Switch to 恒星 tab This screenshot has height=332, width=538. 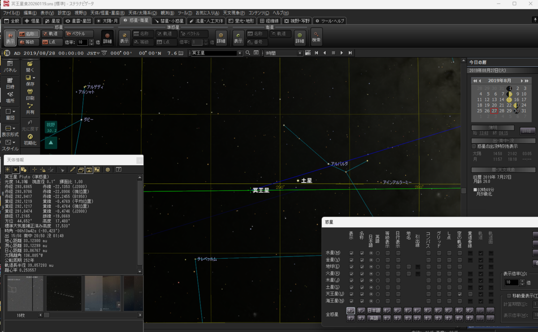coord(32,21)
